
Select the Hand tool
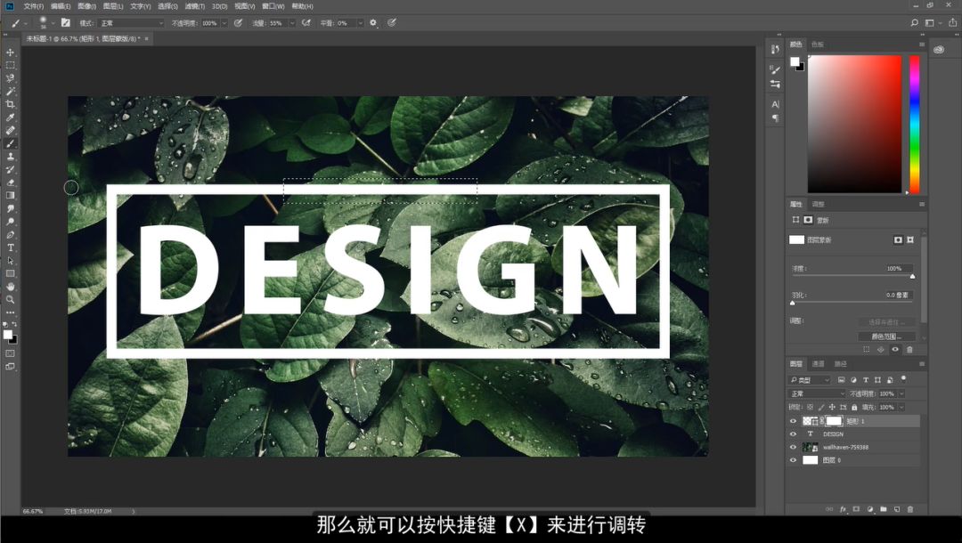(x=11, y=287)
